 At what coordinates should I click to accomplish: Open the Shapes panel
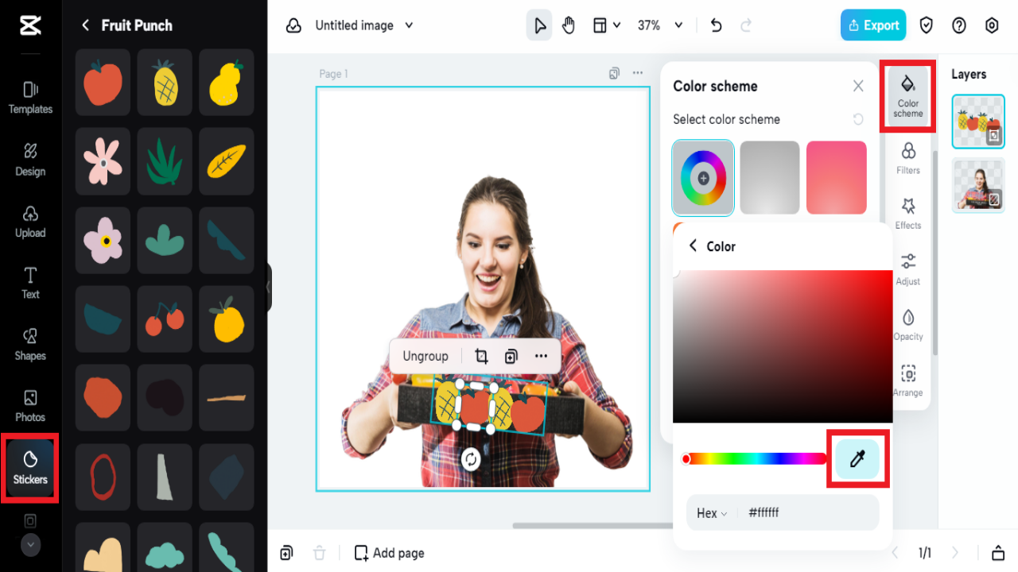(29, 343)
